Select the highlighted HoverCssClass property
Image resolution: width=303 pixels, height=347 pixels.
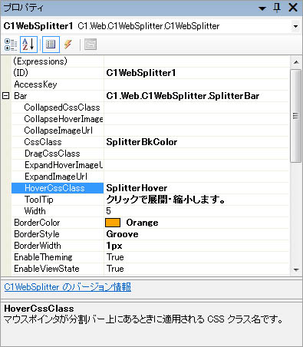pyautogui.click(x=58, y=188)
